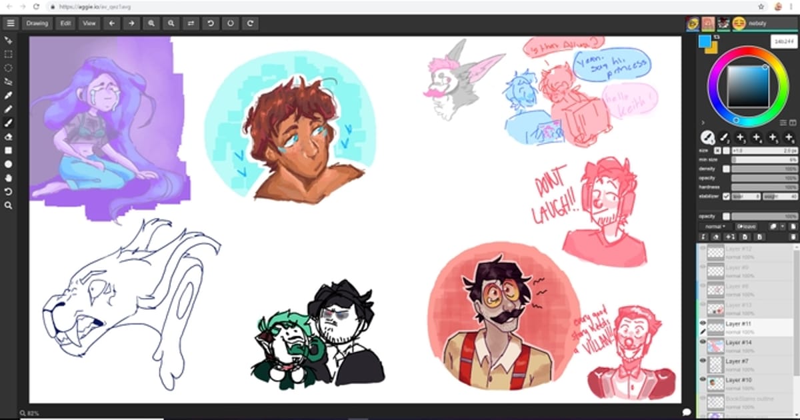Click the blue foreground color swatch
800x420 pixels.
tap(705, 42)
